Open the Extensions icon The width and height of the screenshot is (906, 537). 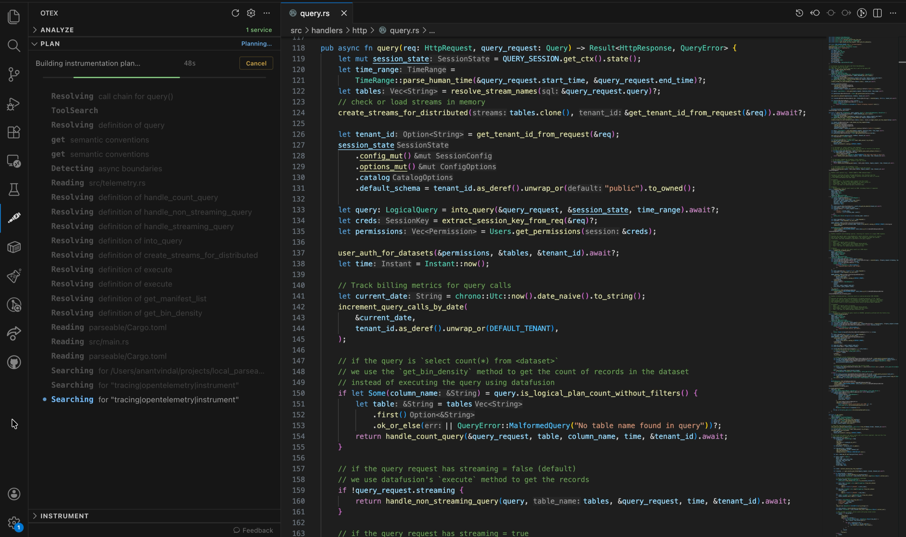14,132
